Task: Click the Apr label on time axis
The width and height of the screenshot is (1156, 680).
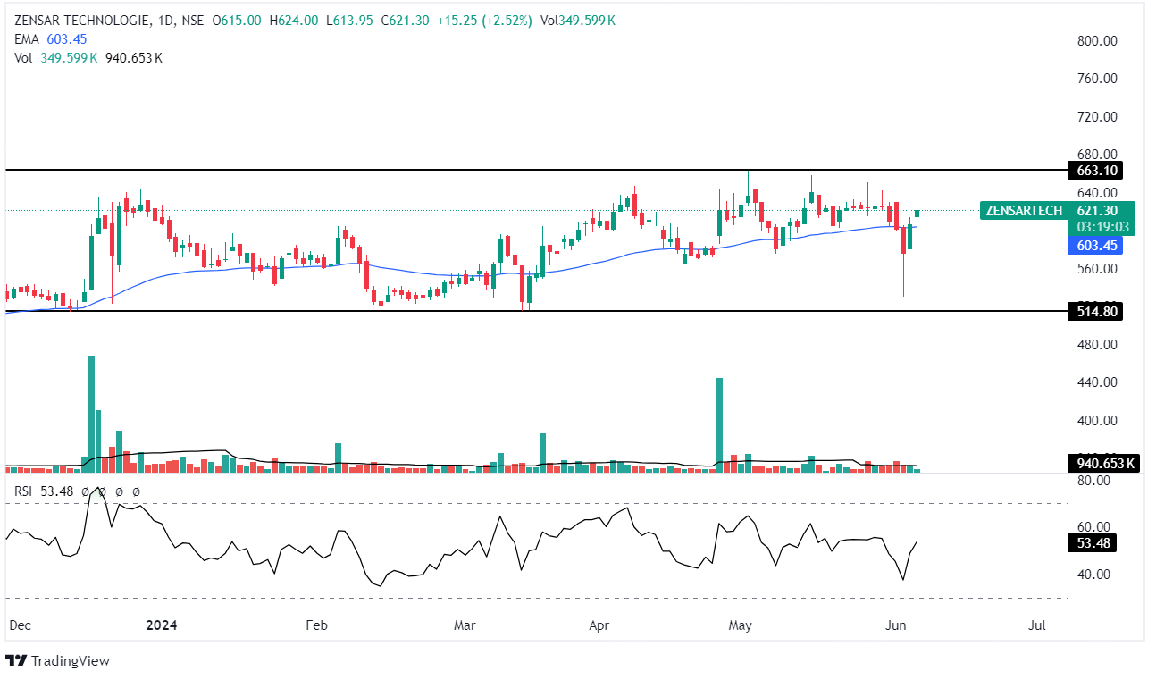Action: point(599,625)
